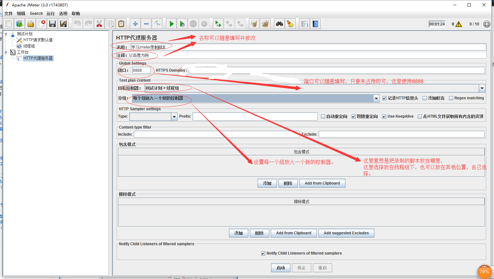Click Add suggested Excludes button
The width and height of the screenshot is (494, 279).
tap(346, 233)
